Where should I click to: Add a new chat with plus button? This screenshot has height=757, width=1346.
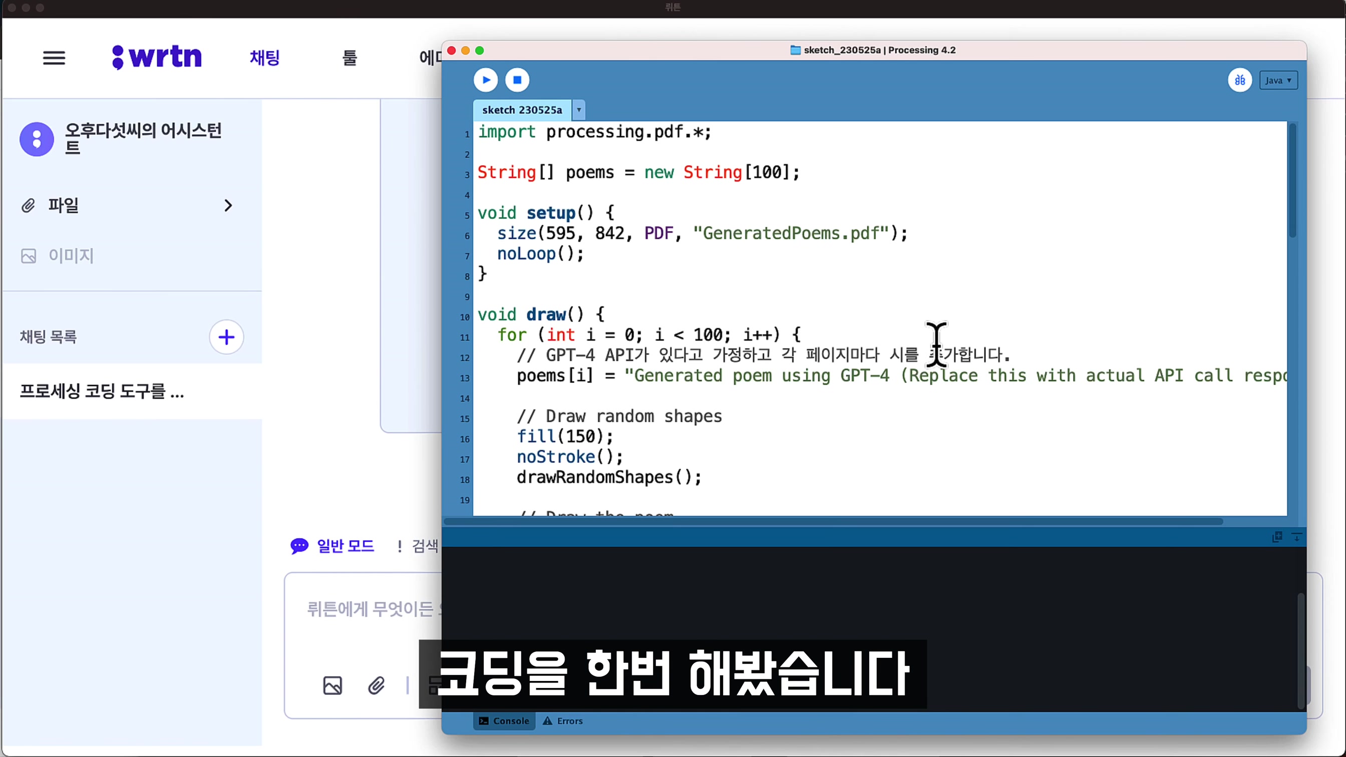[226, 337]
